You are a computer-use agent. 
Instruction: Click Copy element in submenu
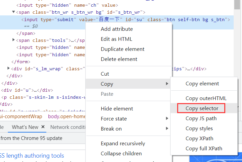tap(202, 84)
